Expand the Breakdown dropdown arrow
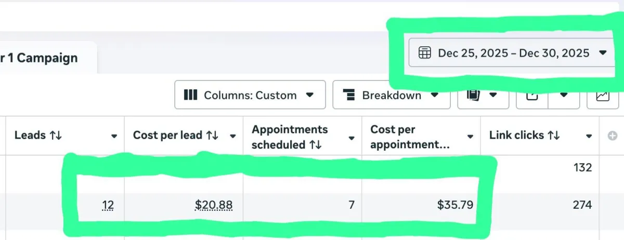The height and width of the screenshot is (240, 624). 435,95
